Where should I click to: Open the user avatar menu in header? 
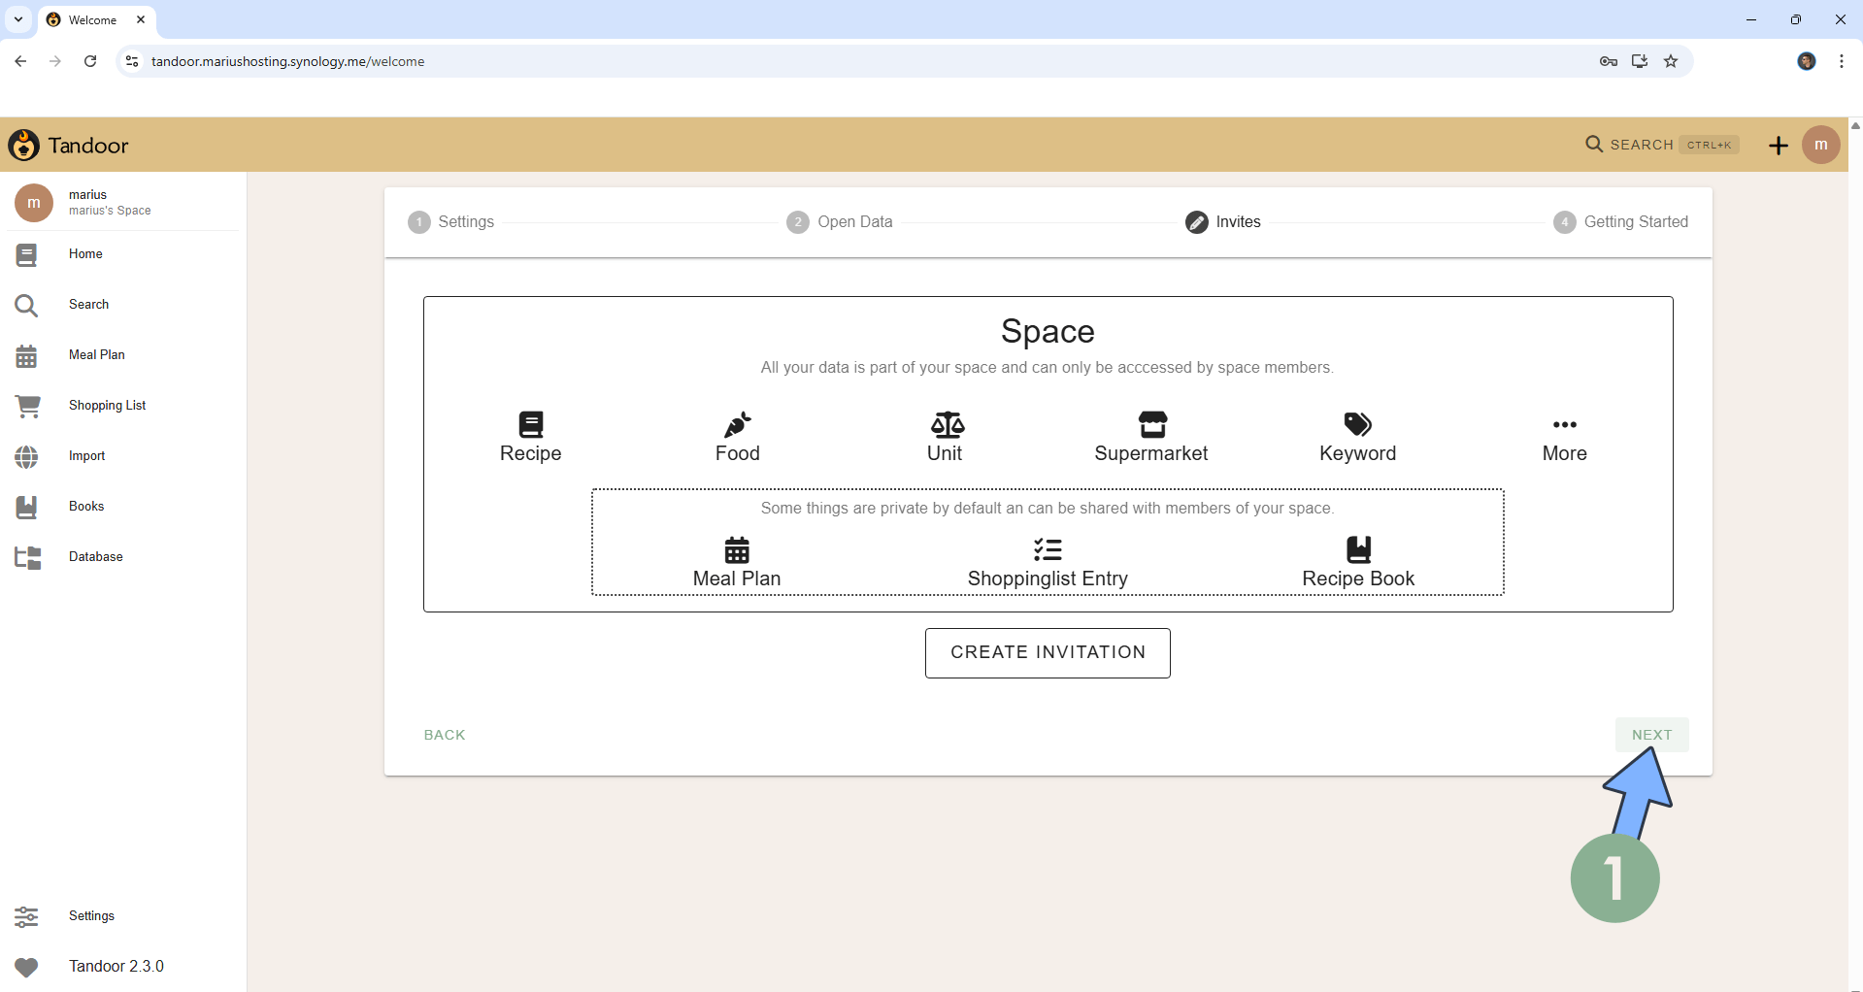[x=1820, y=146]
